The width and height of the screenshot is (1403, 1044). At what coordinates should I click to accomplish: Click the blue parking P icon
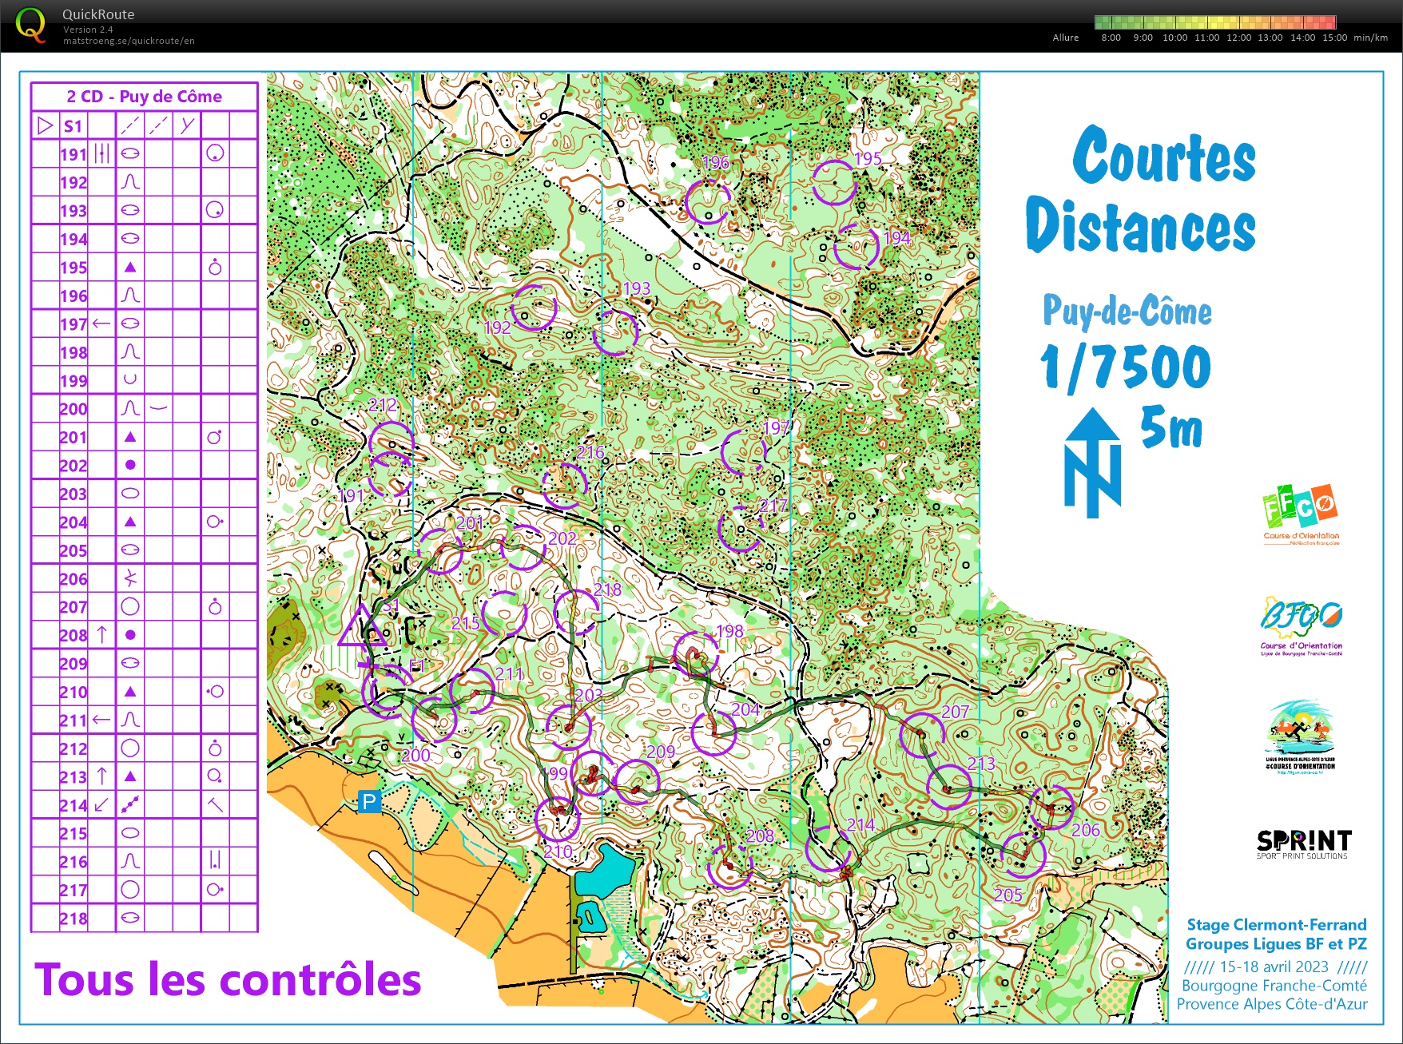(x=368, y=801)
